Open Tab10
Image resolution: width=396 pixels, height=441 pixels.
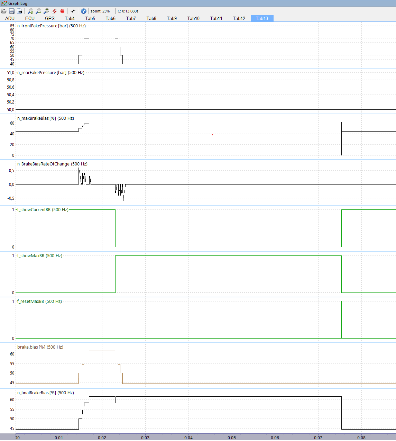pyautogui.click(x=193, y=18)
